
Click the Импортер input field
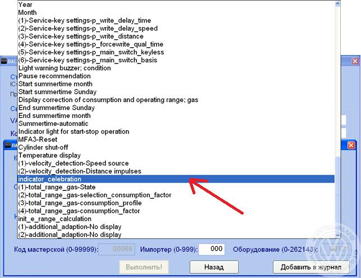coord(212,249)
